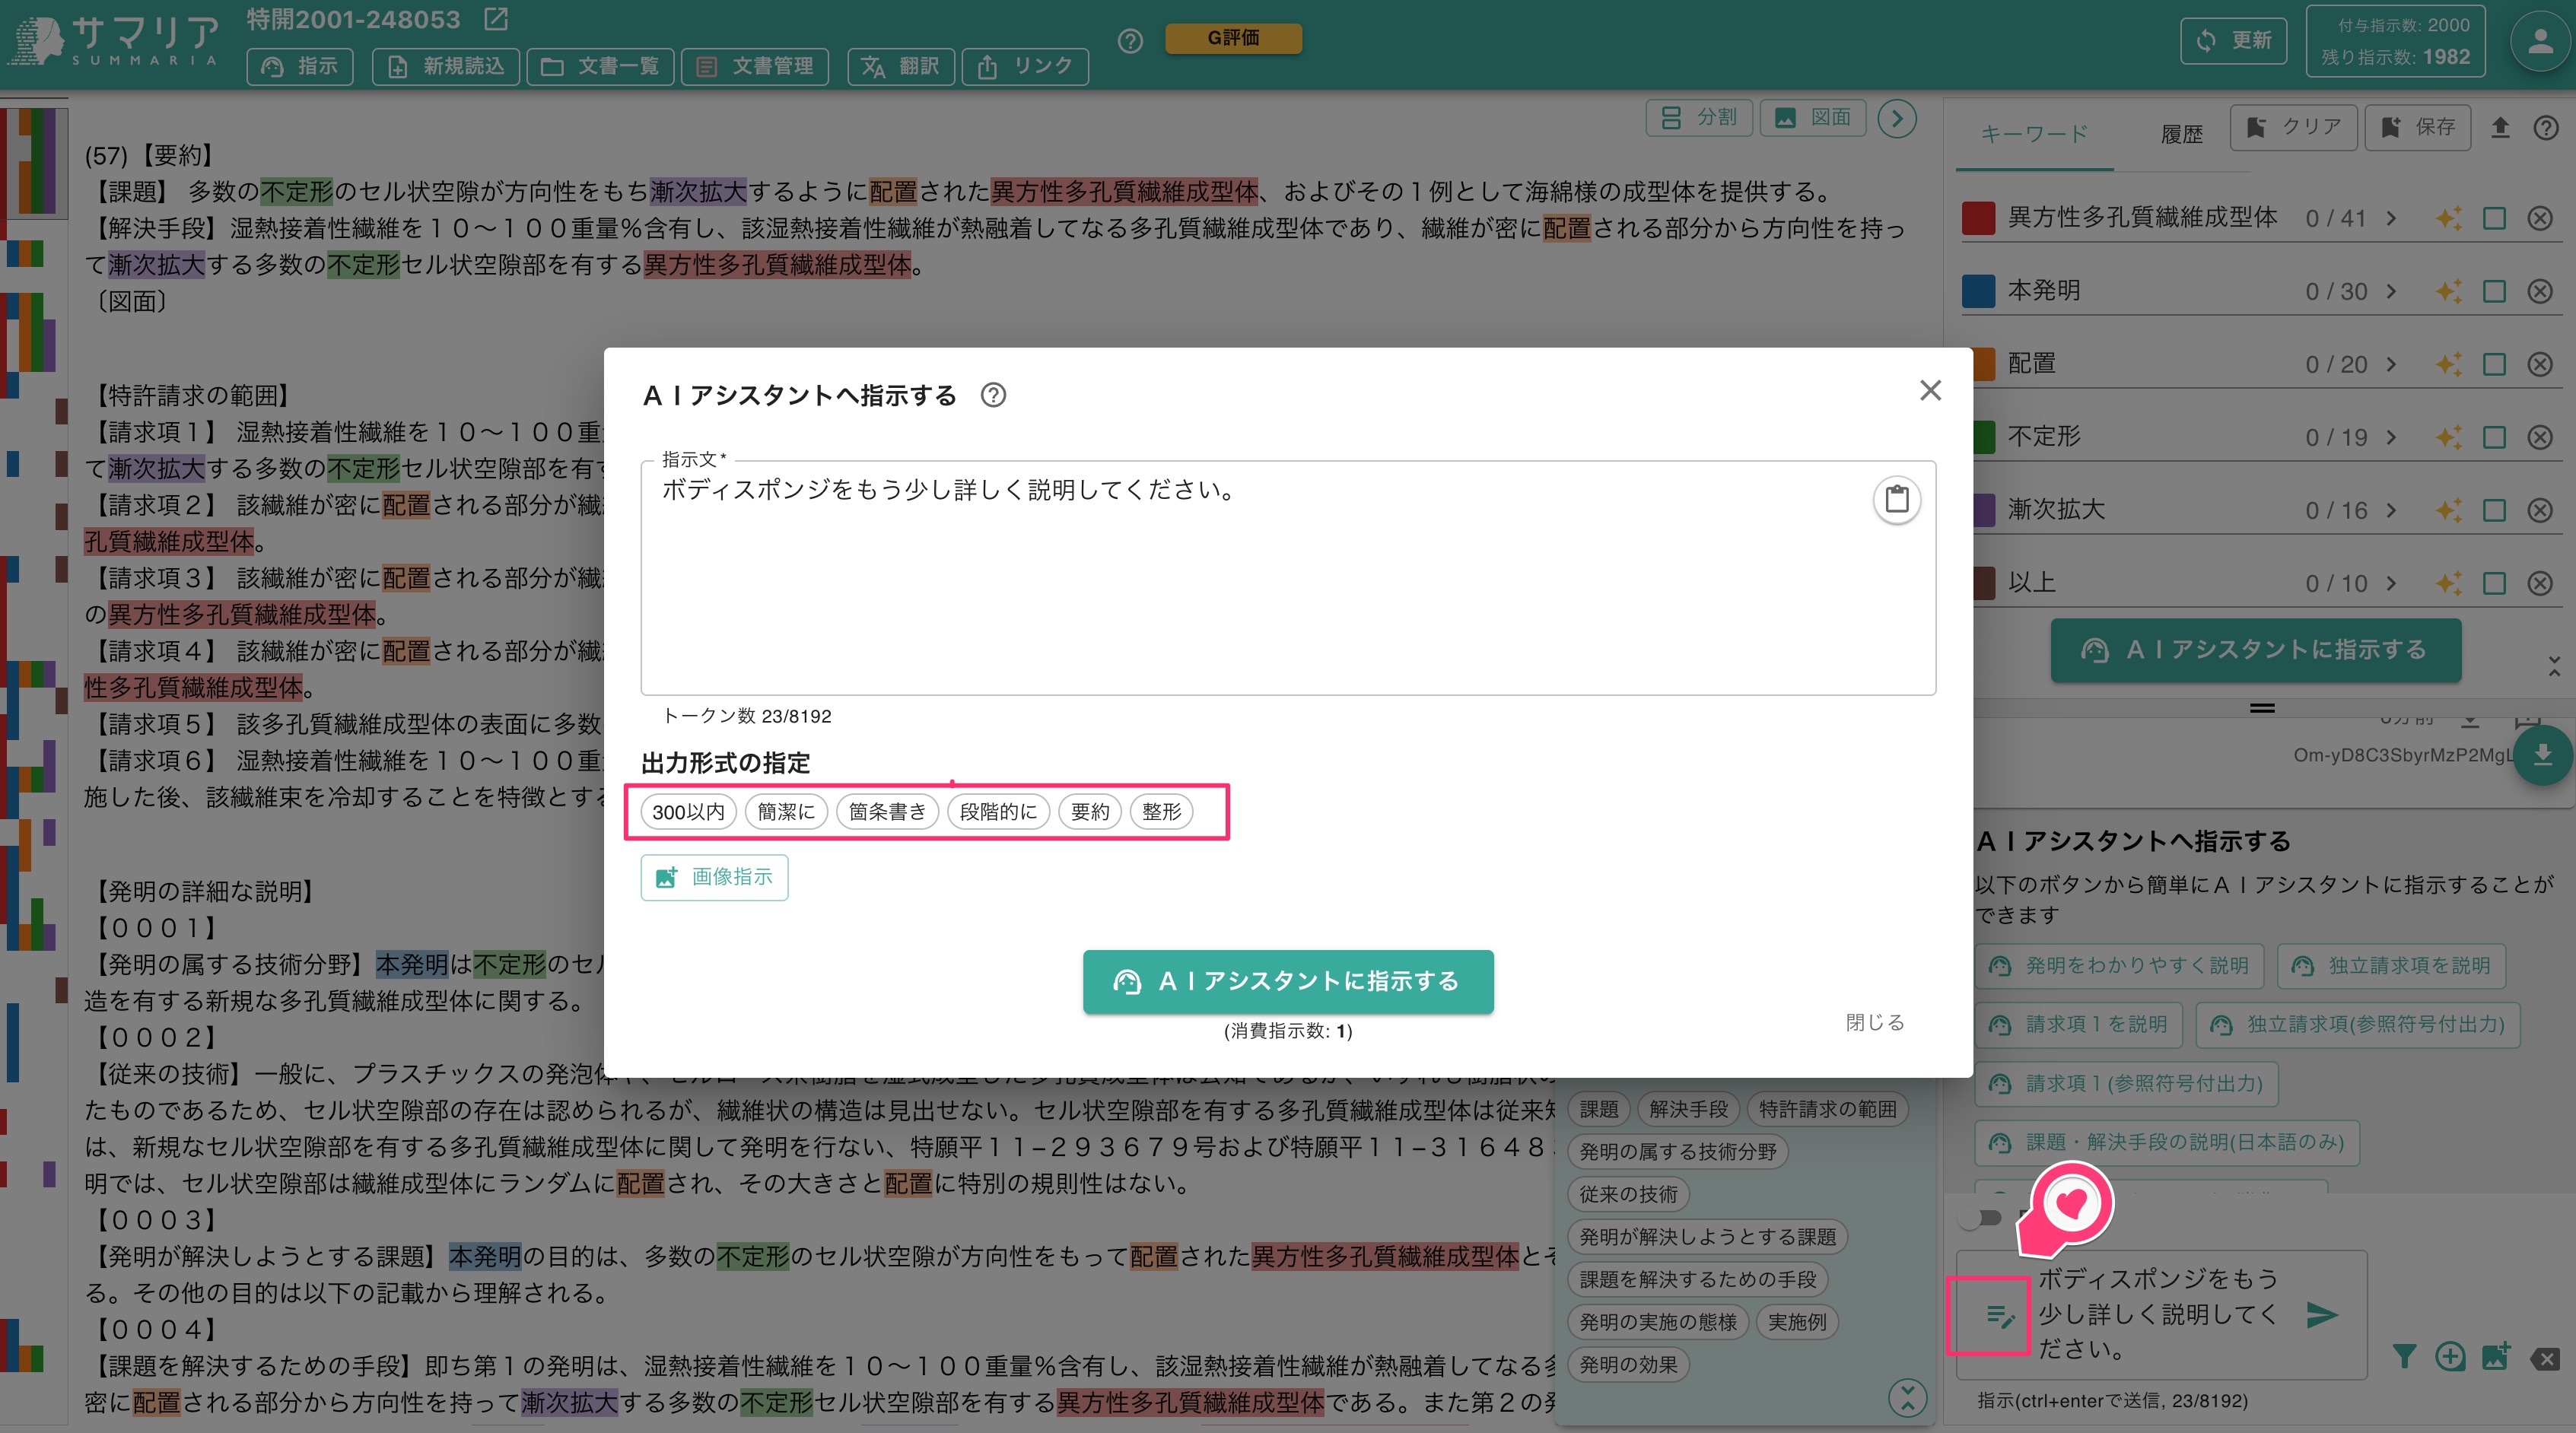Go to next 不定形 match chevron
Viewport: 2576px width, 1433px height.
point(2391,437)
